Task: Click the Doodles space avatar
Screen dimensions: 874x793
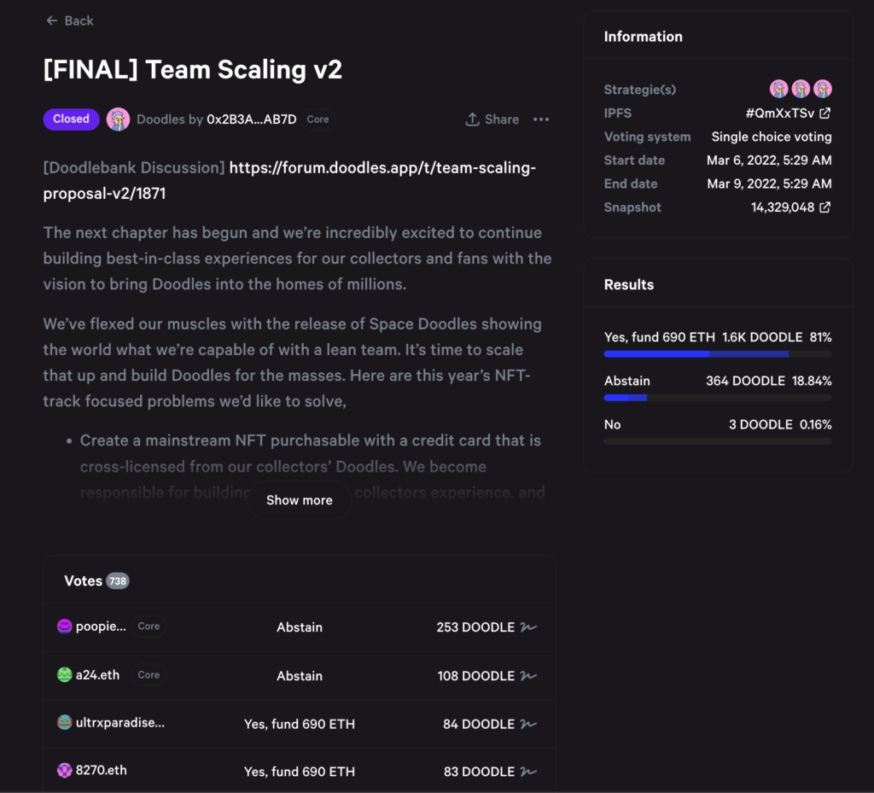Action: point(118,120)
